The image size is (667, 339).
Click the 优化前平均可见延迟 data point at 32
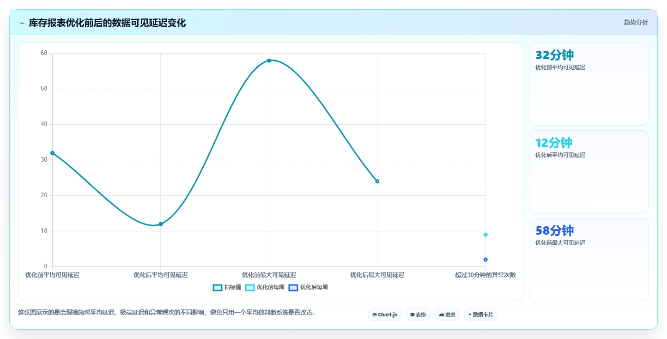point(52,153)
